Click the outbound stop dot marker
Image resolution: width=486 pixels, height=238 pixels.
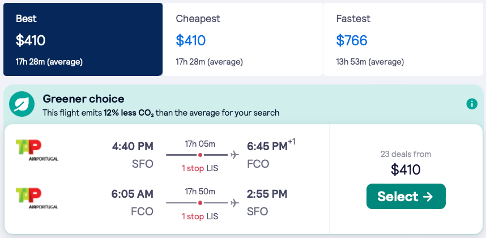[200, 155]
